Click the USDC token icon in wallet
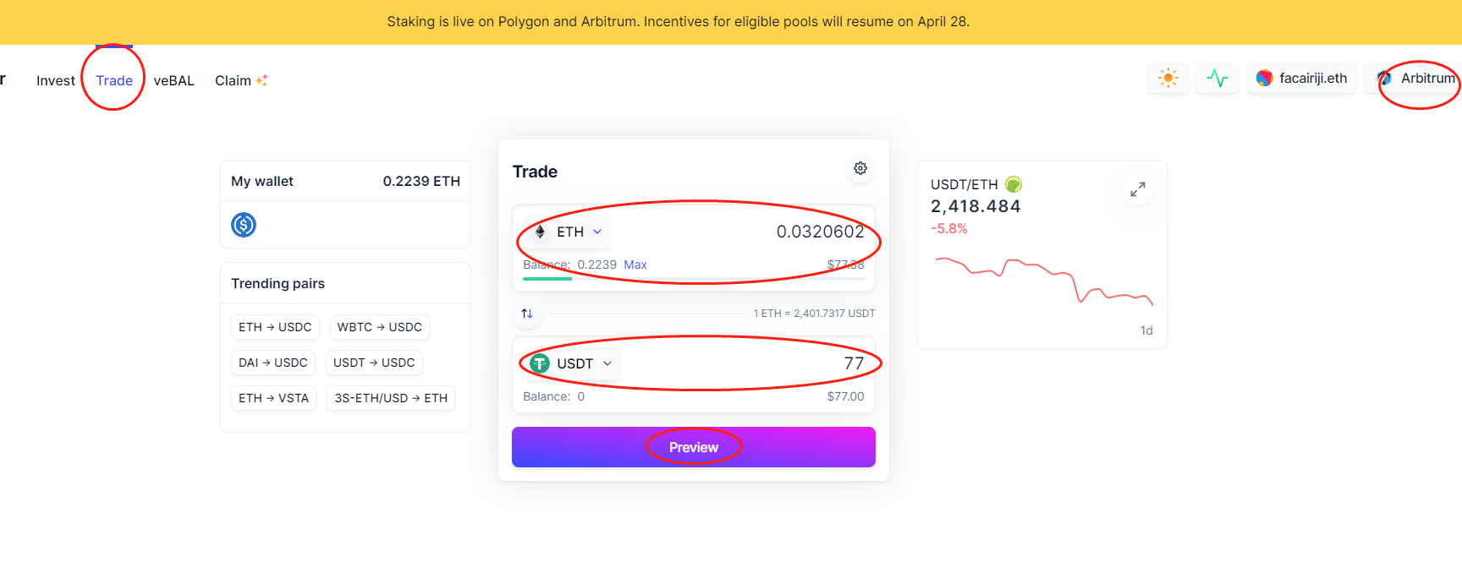Image resolution: width=1462 pixels, height=562 pixels. [x=244, y=225]
